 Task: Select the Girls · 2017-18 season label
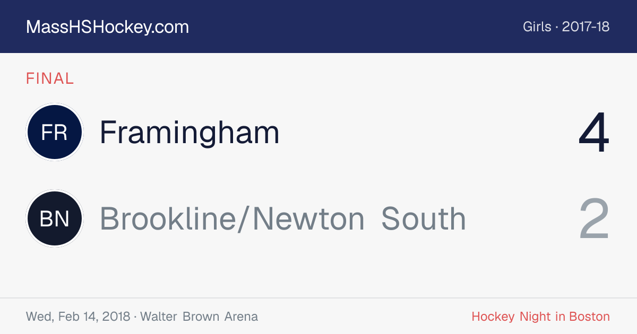point(566,27)
